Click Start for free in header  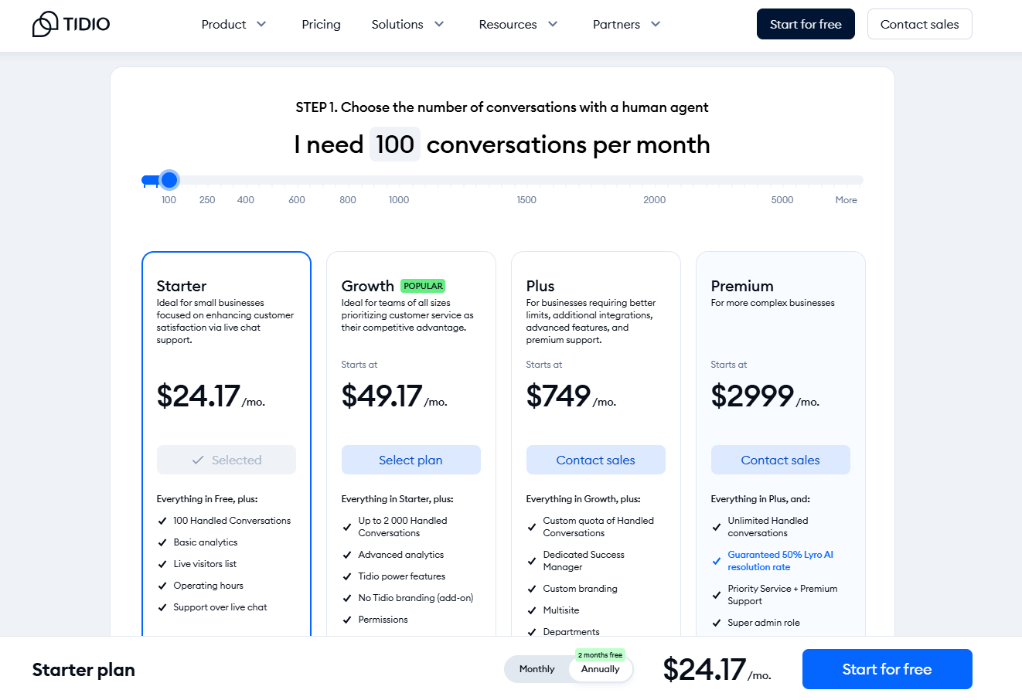[806, 24]
